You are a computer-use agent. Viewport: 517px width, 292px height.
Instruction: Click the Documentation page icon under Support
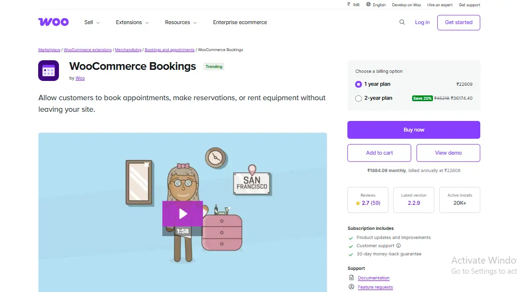(x=351, y=278)
